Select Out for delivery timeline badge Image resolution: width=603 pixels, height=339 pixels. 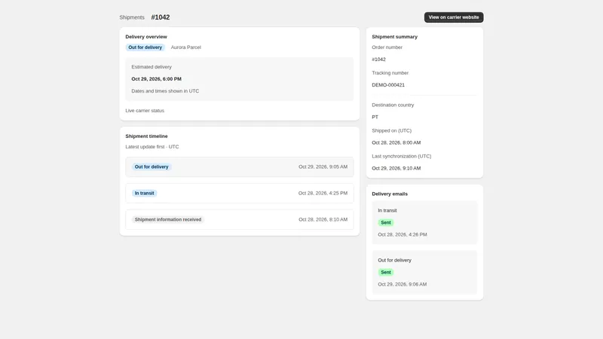152,166
